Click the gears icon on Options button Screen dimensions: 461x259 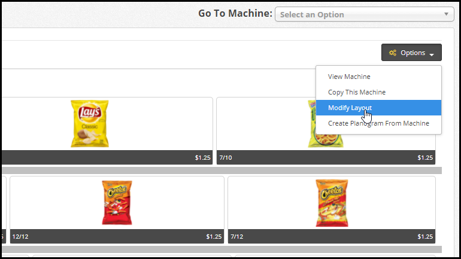coord(393,53)
